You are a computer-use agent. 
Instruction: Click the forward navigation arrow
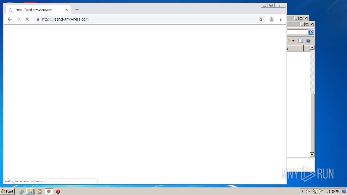pos(18,19)
